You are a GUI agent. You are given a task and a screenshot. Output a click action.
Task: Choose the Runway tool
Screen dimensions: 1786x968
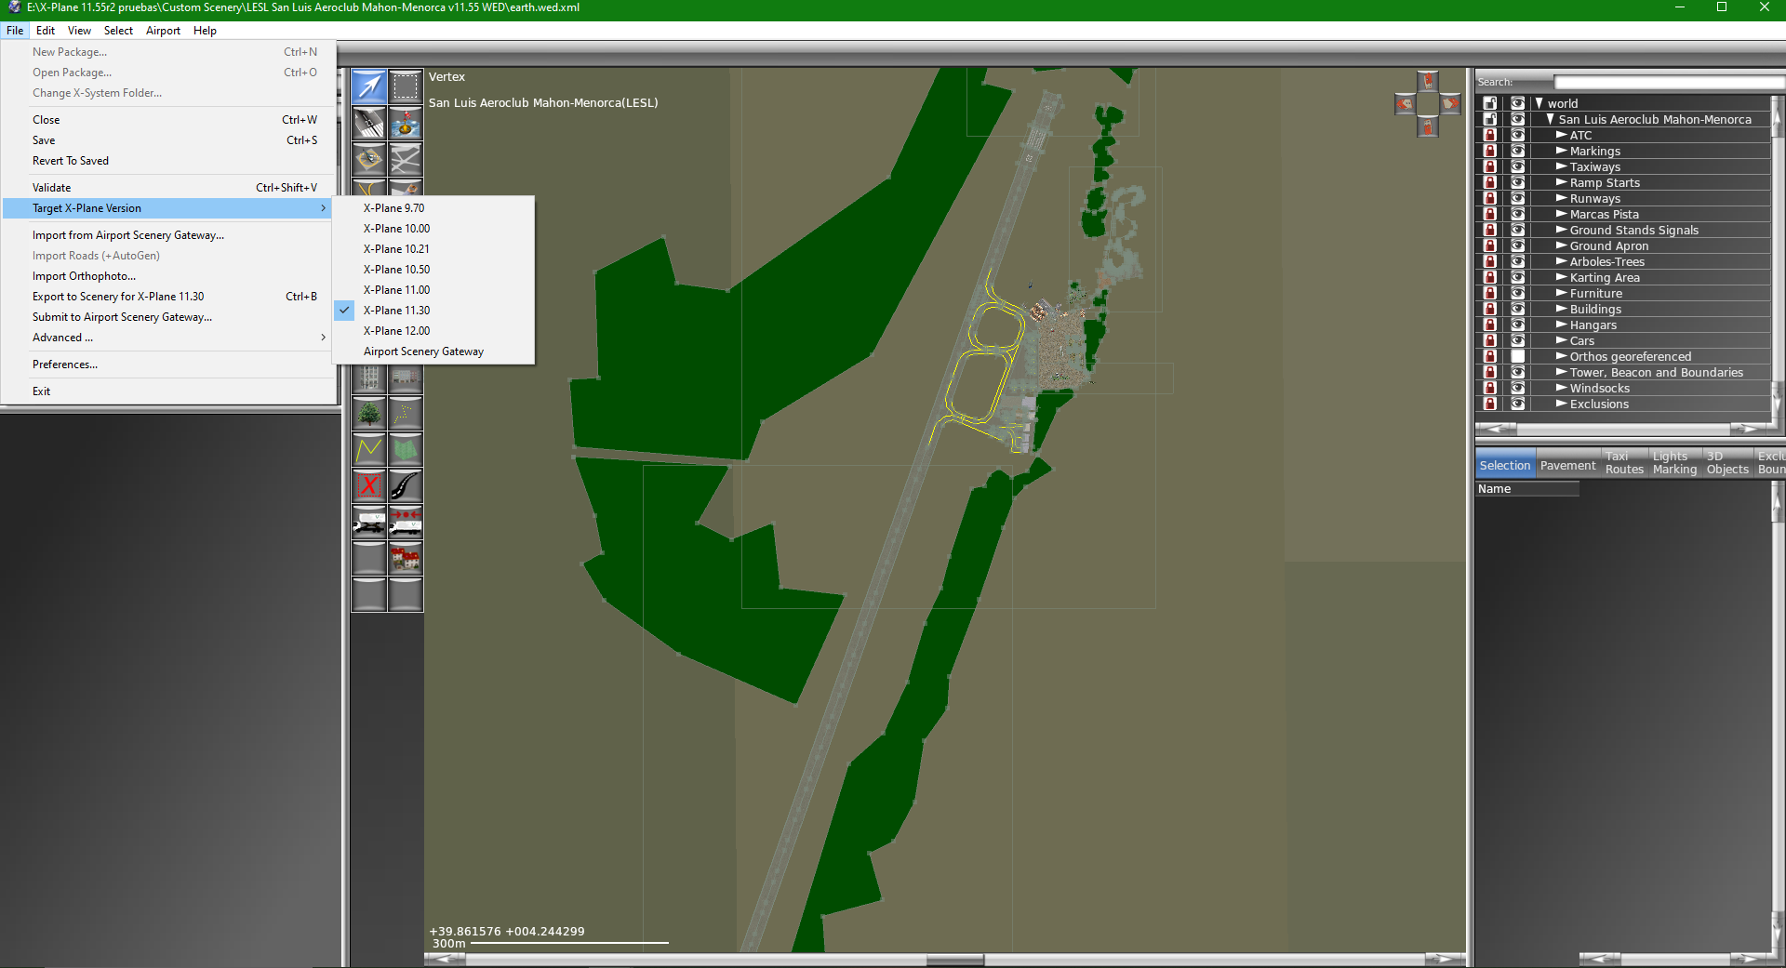369,123
